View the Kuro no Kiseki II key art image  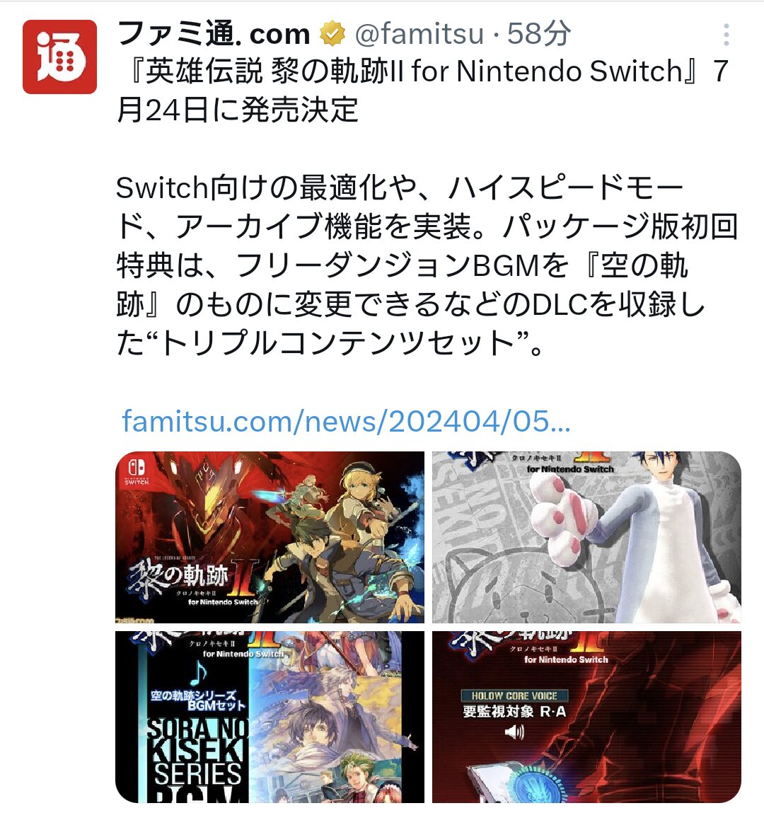(x=270, y=537)
